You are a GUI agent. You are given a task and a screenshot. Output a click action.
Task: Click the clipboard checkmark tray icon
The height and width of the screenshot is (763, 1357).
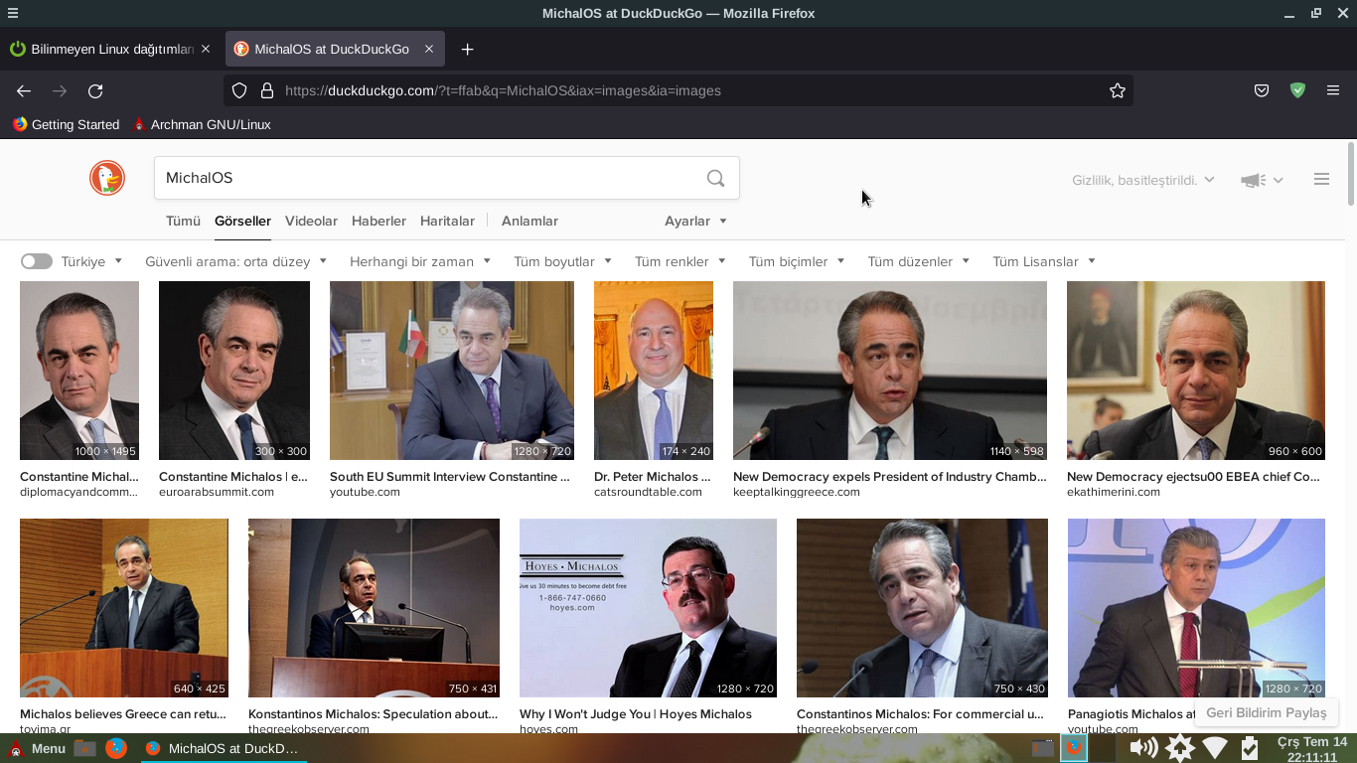1250,748
